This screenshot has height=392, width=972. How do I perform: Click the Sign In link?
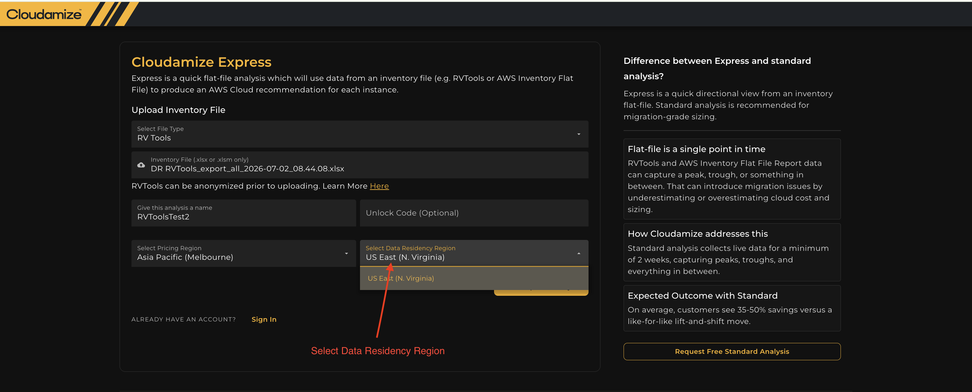click(264, 319)
